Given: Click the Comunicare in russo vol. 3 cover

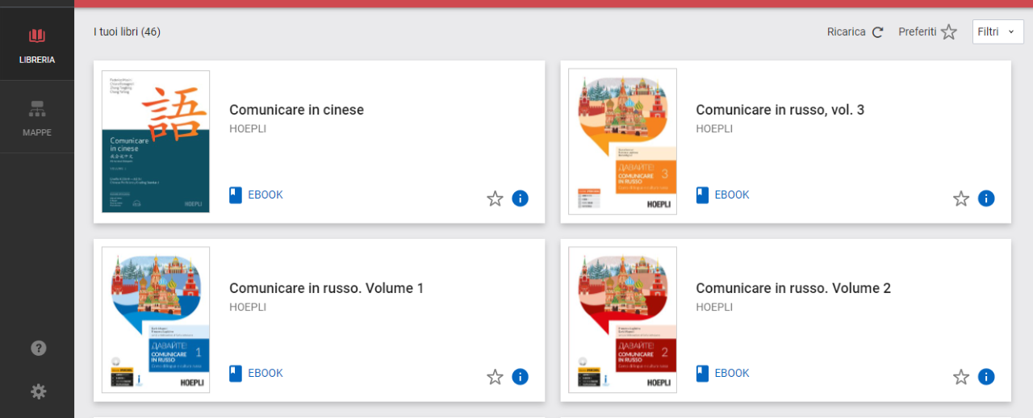Looking at the screenshot, I should pyautogui.click(x=622, y=142).
